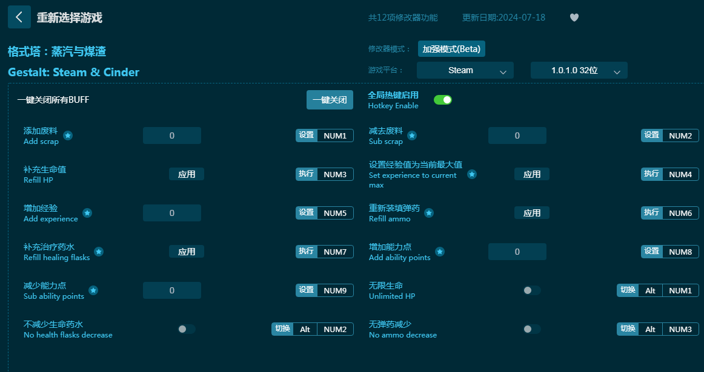704x372 pixels.
Task: Enable No health flasks decrease toggle
Action: (187, 330)
